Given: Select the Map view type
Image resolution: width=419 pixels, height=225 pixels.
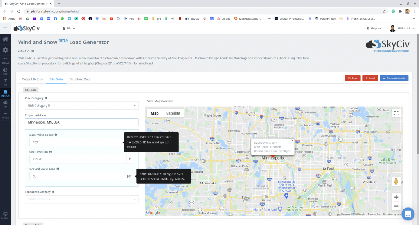Looking at the screenshot, I should pos(155,113).
